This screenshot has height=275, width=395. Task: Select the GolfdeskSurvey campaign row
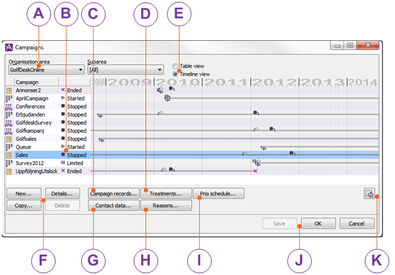[x=34, y=123]
